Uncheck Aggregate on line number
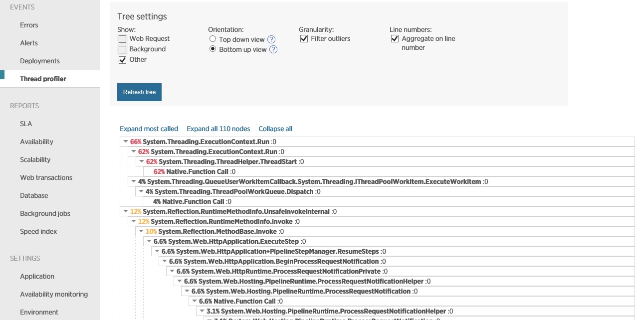The width and height of the screenshot is (635, 320). pyautogui.click(x=395, y=38)
